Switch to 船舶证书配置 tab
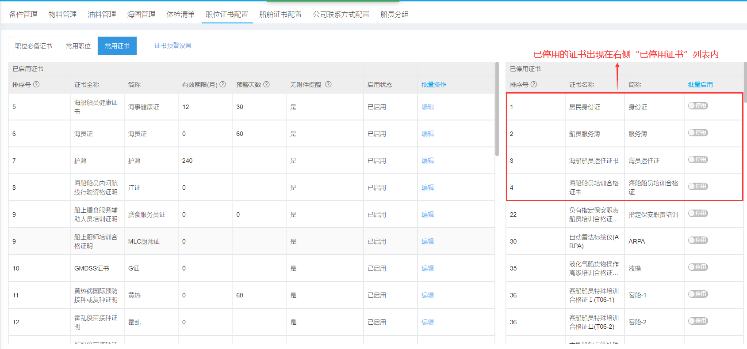Screen dimensions: 747x349 click(280, 15)
